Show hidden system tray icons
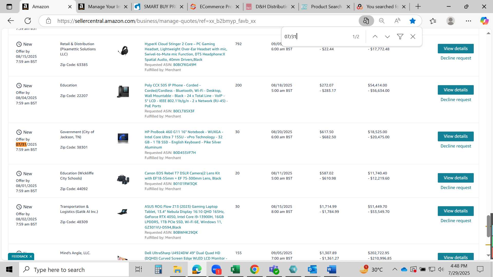The height and width of the screenshot is (277, 493). coord(395,269)
